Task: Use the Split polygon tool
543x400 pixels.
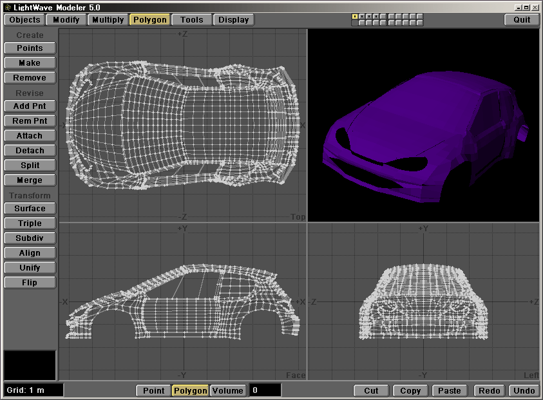Action: (x=30, y=166)
